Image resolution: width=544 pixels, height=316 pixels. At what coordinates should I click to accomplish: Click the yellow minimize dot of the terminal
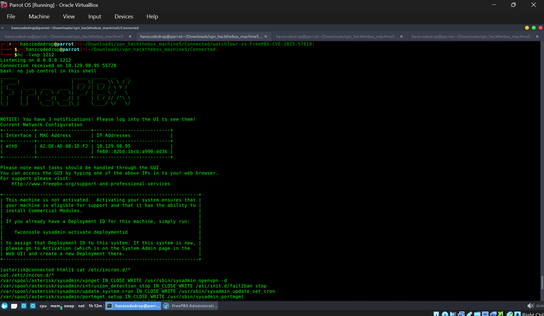pyautogui.click(x=527, y=28)
